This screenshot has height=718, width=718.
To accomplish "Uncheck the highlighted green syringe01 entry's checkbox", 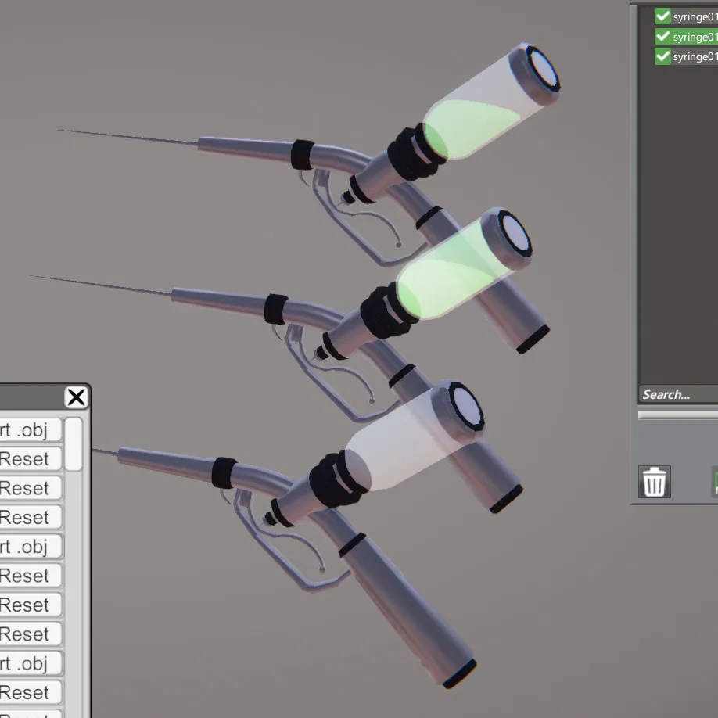I will tap(662, 36).
